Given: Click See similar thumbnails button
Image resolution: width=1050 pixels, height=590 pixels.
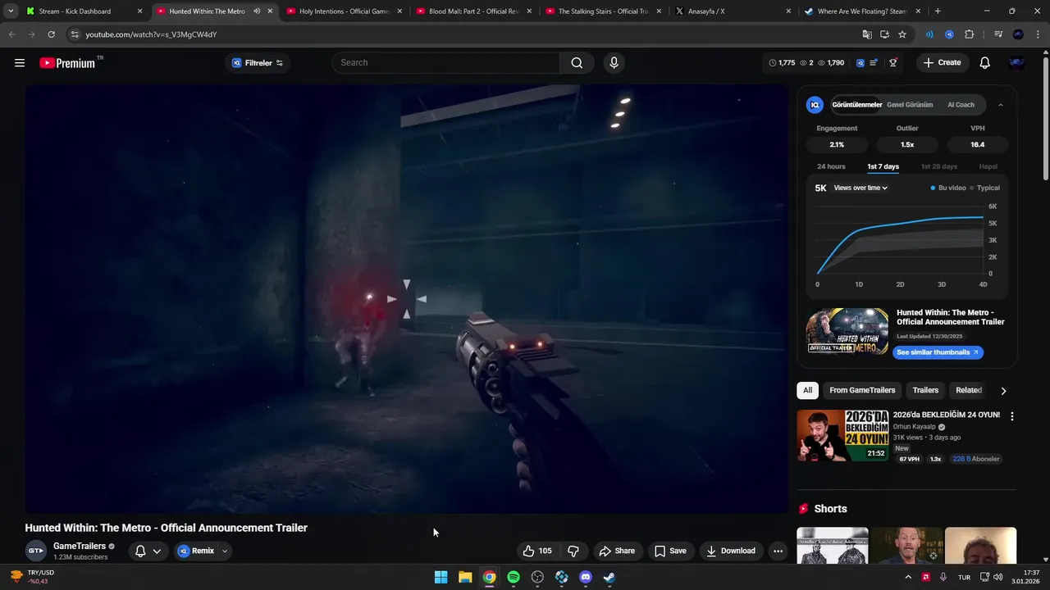Looking at the screenshot, I should coord(938,352).
